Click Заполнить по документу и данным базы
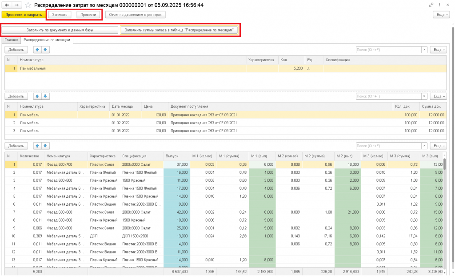455x277 pixels. coord(60,30)
